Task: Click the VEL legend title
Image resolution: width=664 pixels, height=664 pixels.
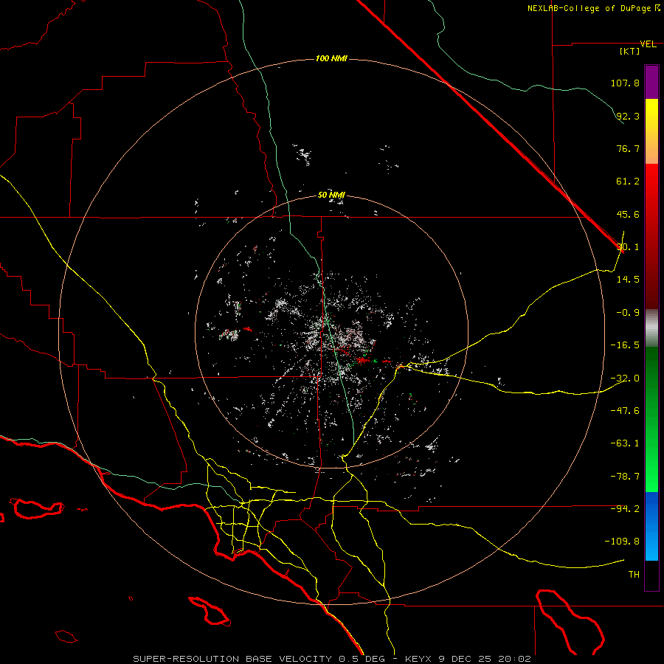Action: click(648, 44)
